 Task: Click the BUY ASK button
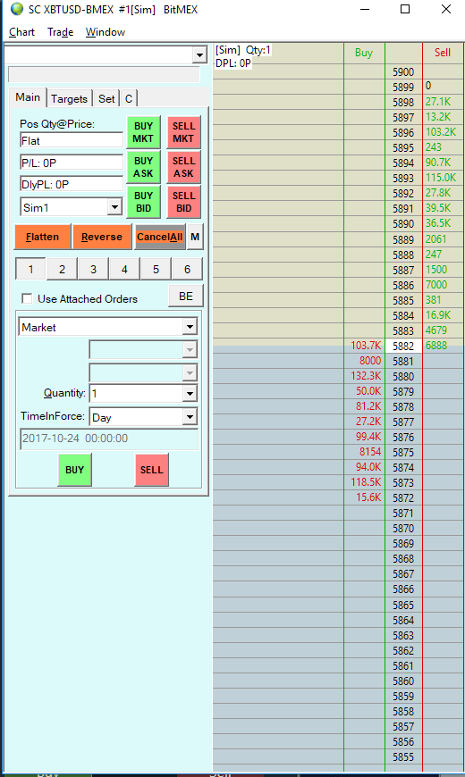(143, 167)
